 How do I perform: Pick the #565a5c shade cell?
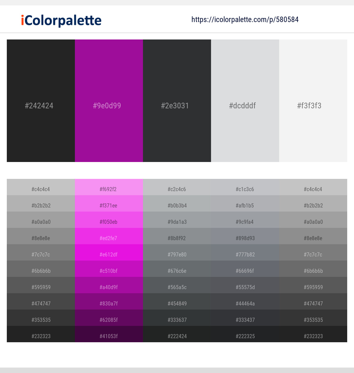coord(177,285)
